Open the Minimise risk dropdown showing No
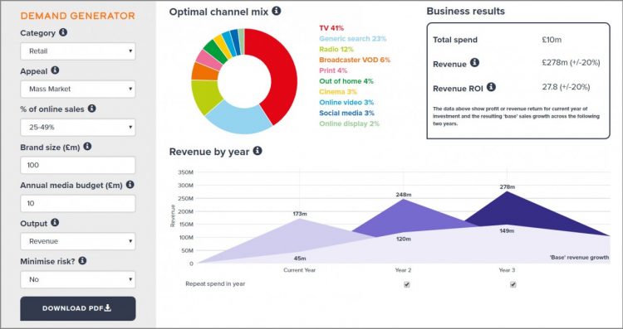 (x=78, y=279)
